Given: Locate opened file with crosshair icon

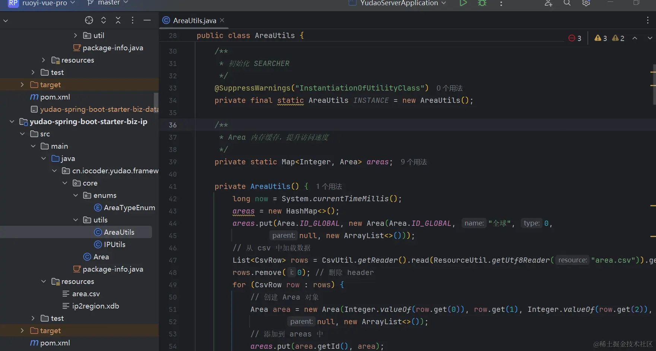Looking at the screenshot, I should tap(89, 20).
